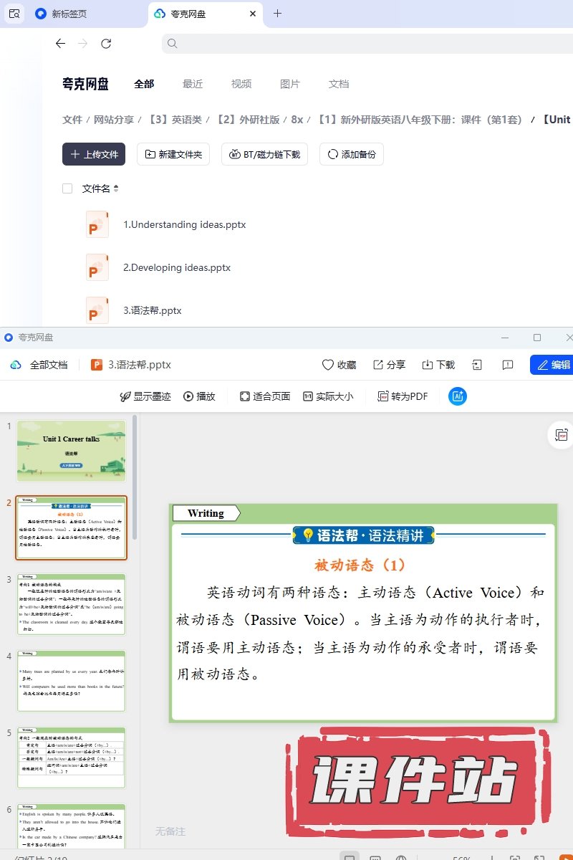Open the 视频 category tab
The height and width of the screenshot is (860, 573).
coord(241,84)
